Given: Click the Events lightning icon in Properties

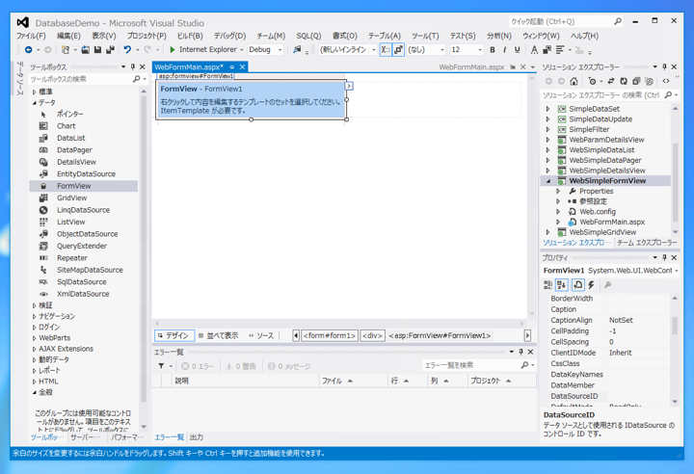Looking at the screenshot, I should tap(591, 285).
